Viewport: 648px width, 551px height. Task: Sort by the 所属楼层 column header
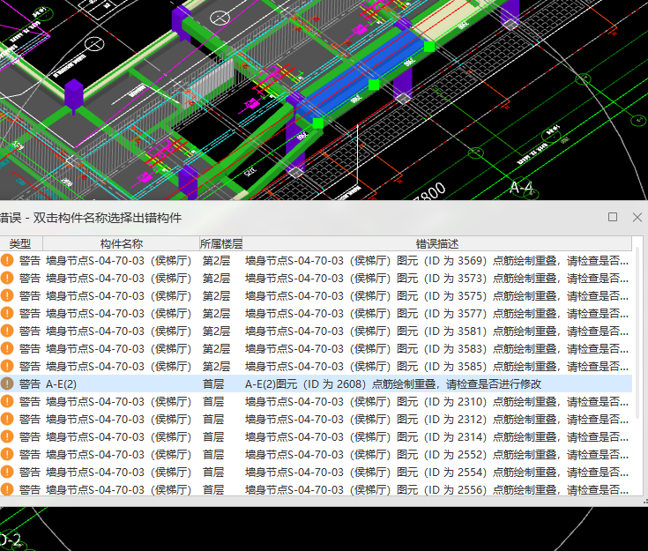[x=220, y=243]
